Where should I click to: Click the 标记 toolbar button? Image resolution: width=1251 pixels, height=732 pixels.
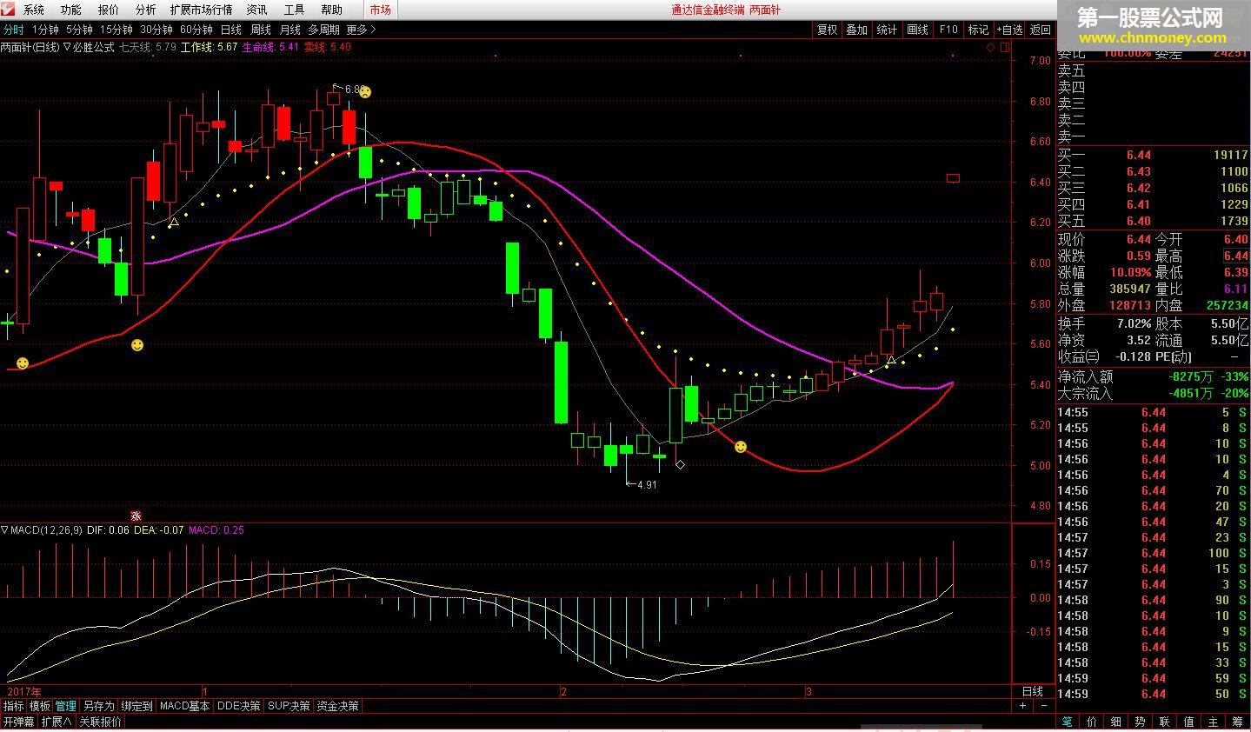tap(979, 30)
